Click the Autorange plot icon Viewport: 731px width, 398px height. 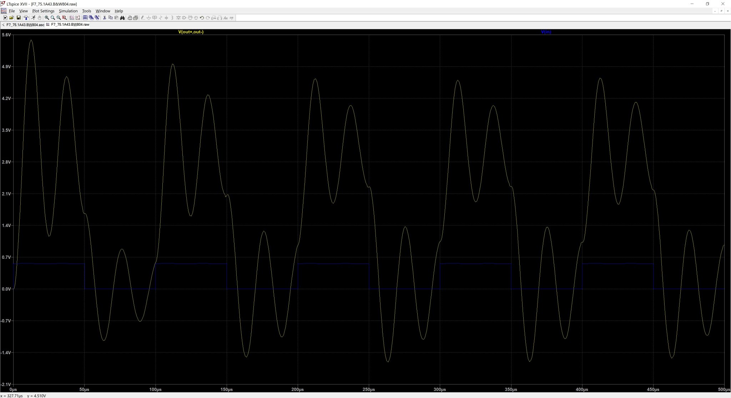(72, 18)
